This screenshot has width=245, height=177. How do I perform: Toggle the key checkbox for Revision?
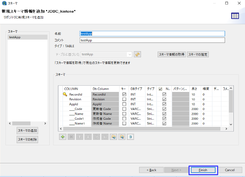point(124,99)
